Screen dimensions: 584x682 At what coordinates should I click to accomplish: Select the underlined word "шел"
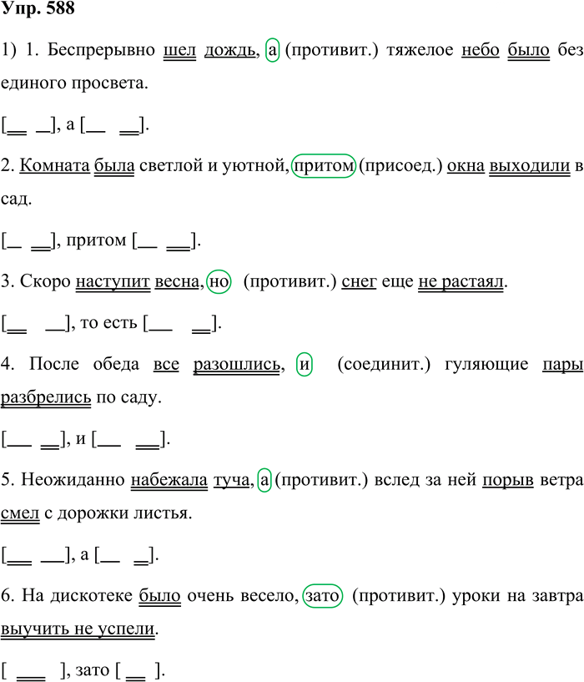point(179,49)
